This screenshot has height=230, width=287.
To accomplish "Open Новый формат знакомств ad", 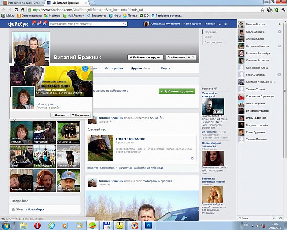I will 211,145.
